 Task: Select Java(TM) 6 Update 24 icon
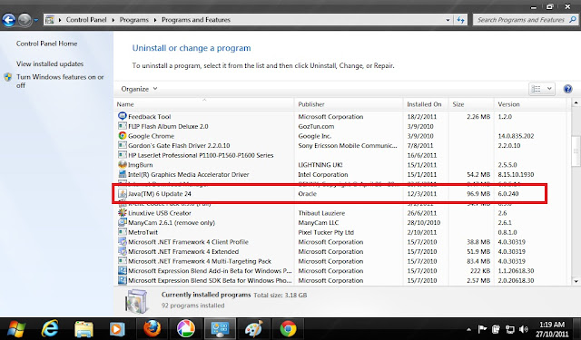[123, 193]
